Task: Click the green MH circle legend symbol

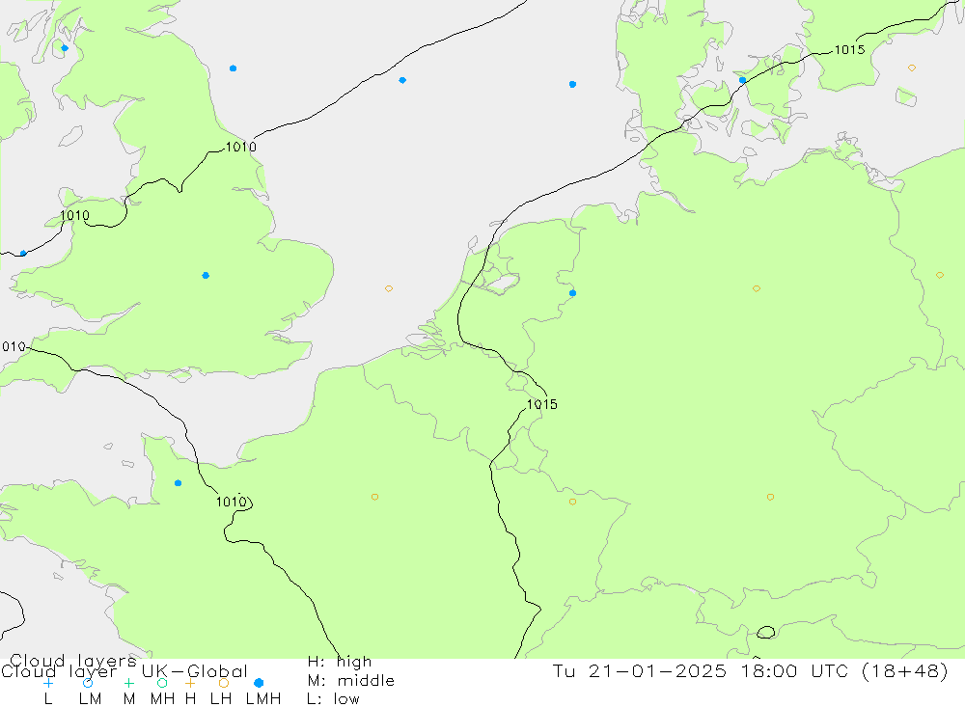Action: tap(162, 683)
